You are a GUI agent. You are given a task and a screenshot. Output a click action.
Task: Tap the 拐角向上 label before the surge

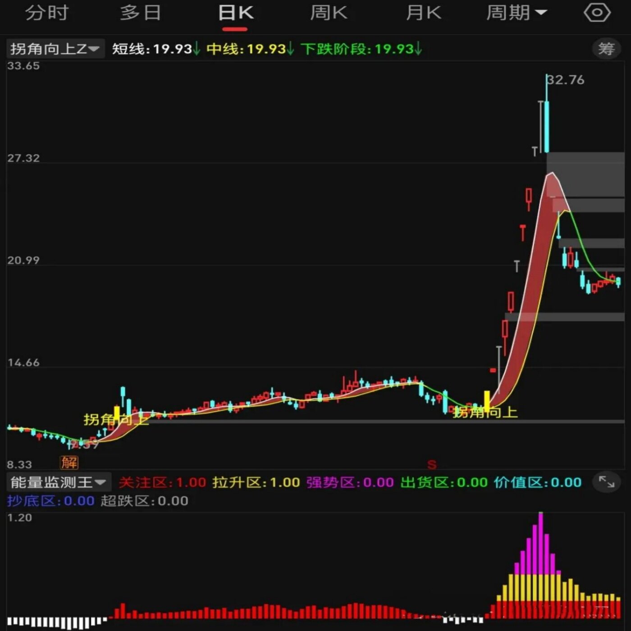pyautogui.click(x=485, y=412)
